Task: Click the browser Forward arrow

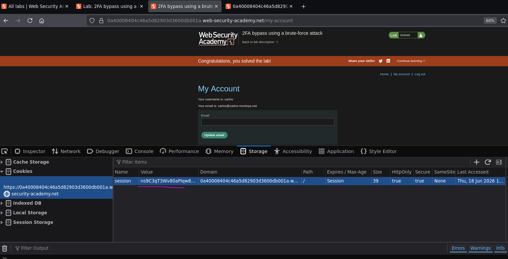Action: [x=18, y=21]
